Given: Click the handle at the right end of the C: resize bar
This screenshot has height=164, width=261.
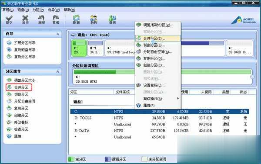Looking at the screenshot, I should 252,77.
